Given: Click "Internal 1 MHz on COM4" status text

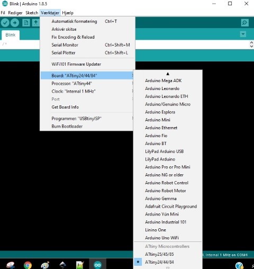Looking at the screenshot, I should point(226,255).
